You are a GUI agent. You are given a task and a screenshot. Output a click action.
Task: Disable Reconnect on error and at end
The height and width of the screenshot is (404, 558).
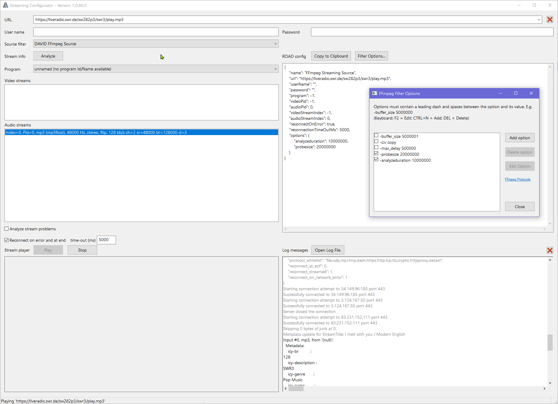click(7, 240)
